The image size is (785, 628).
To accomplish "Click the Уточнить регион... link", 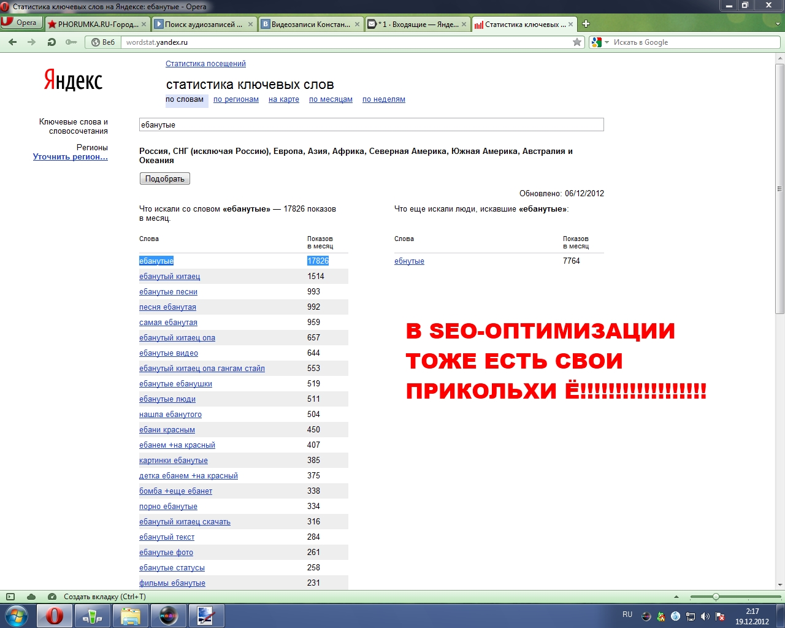I will tap(71, 157).
